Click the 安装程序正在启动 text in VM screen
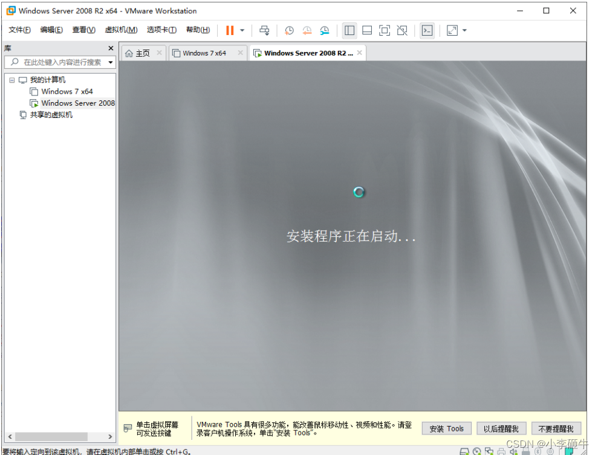This screenshot has width=598, height=455. coord(351,236)
